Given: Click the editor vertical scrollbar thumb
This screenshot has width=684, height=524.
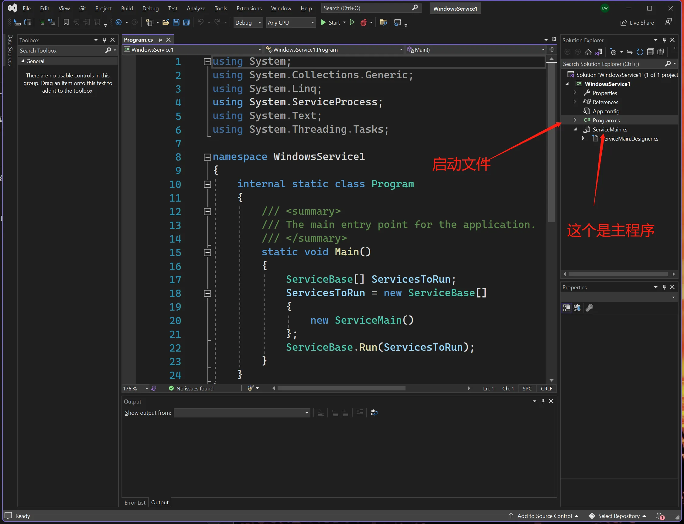Looking at the screenshot, I should 551,143.
